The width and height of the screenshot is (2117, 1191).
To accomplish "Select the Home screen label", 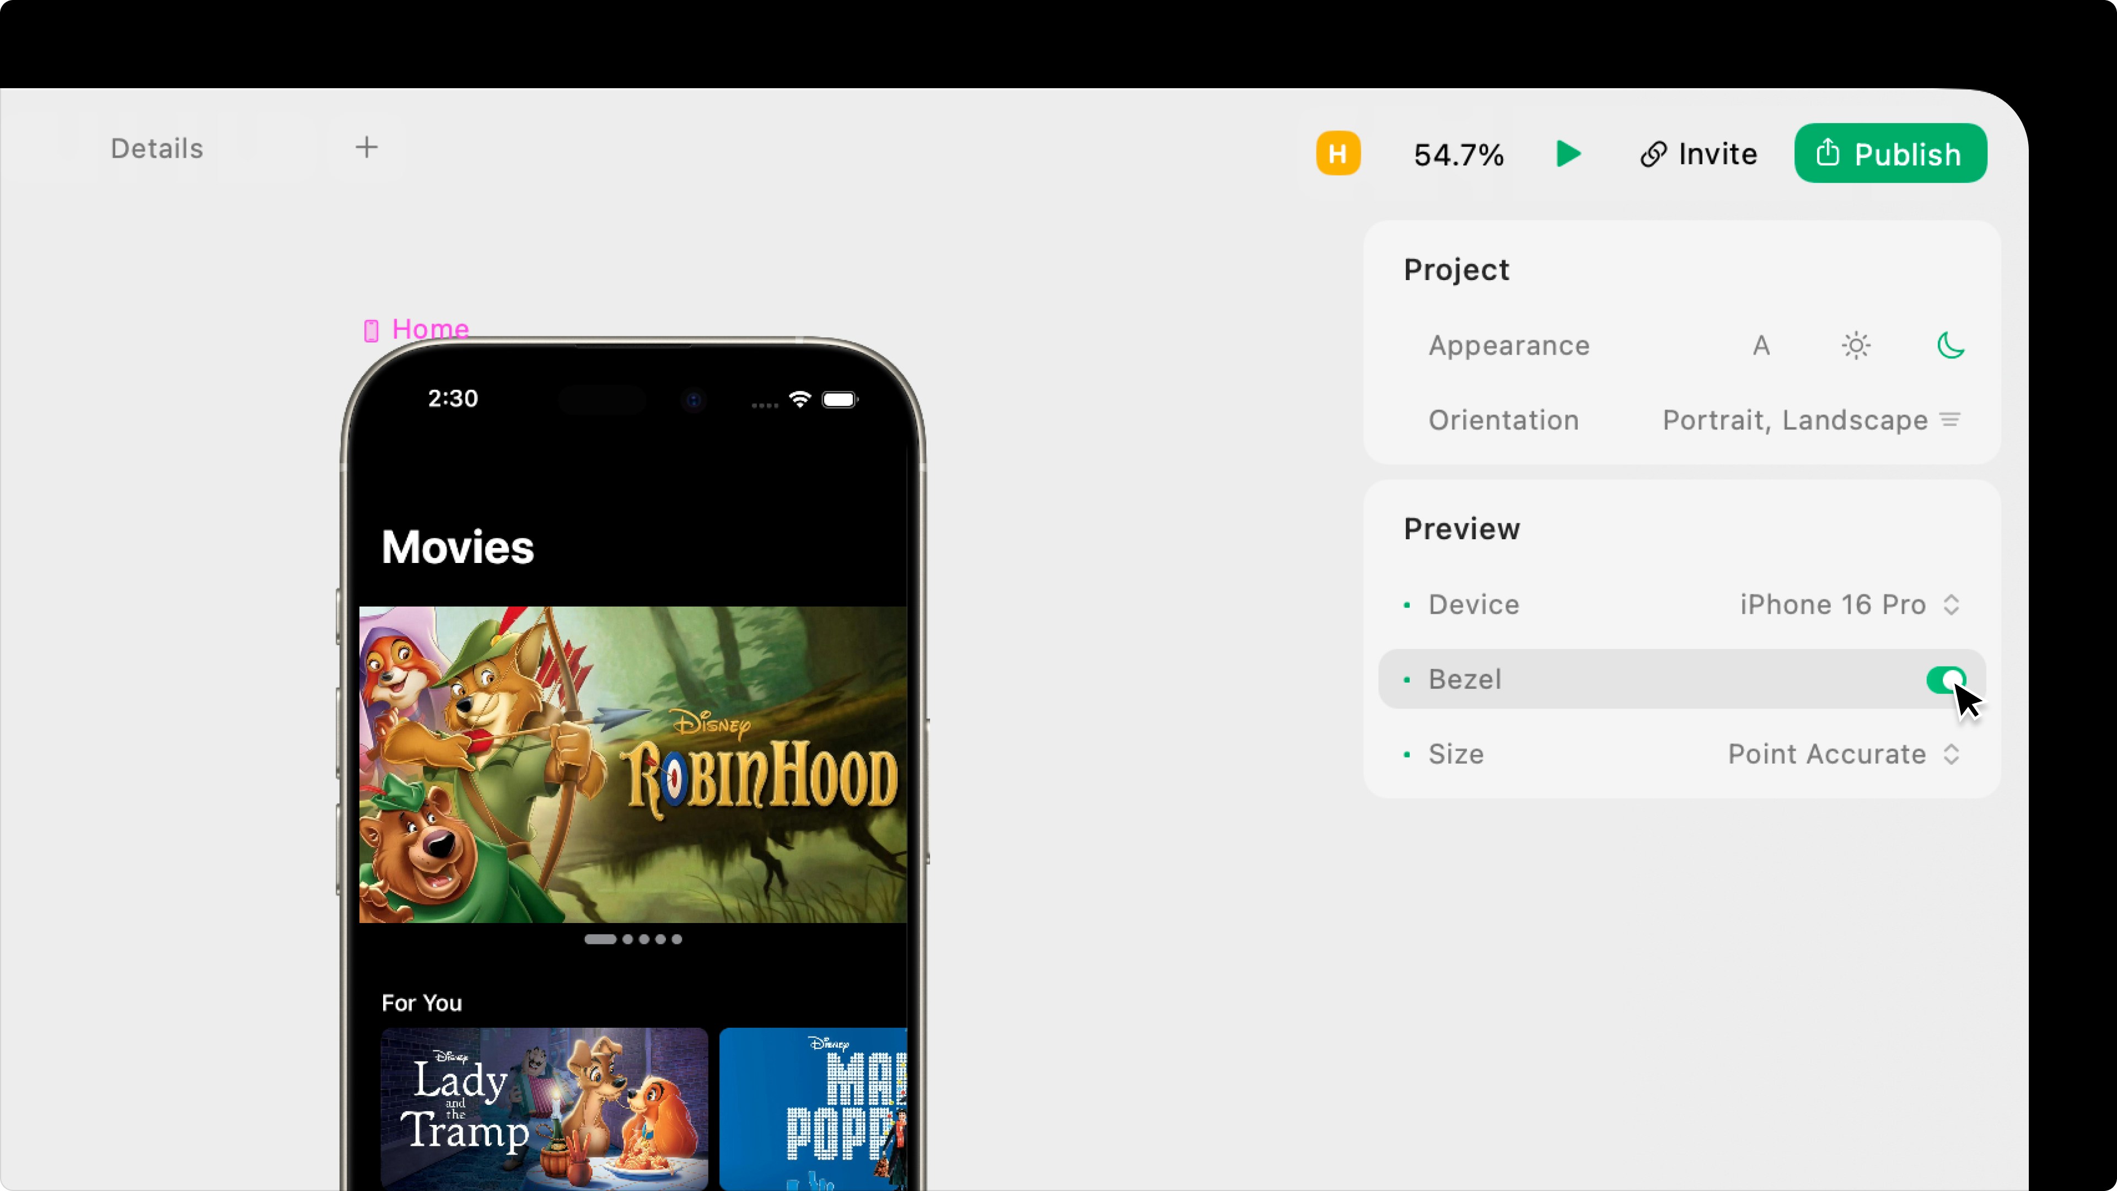I will (x=430, y=330).
